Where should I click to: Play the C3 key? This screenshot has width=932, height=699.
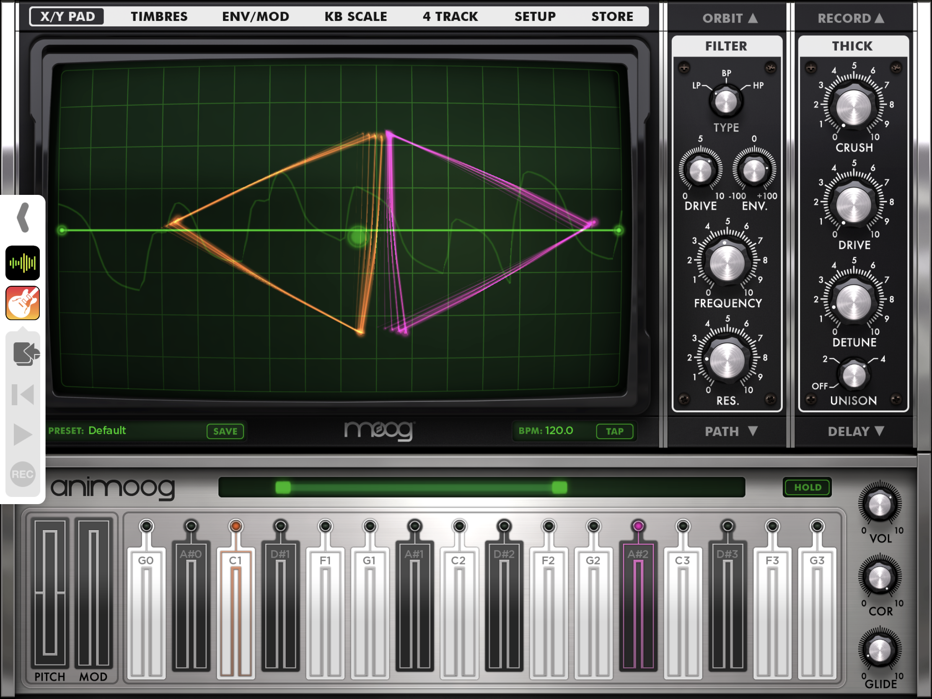coord(683,613)
